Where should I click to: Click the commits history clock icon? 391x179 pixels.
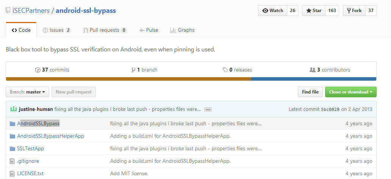click(x=37, y=70)
